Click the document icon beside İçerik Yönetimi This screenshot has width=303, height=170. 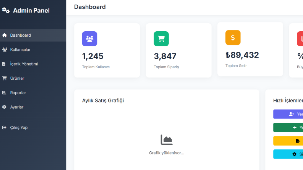click(x=4, y=64)
